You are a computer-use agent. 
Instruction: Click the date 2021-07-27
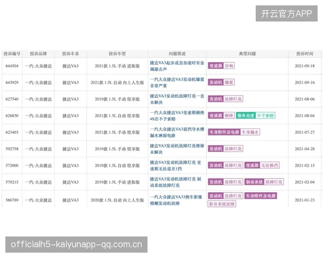click(305, 133)
